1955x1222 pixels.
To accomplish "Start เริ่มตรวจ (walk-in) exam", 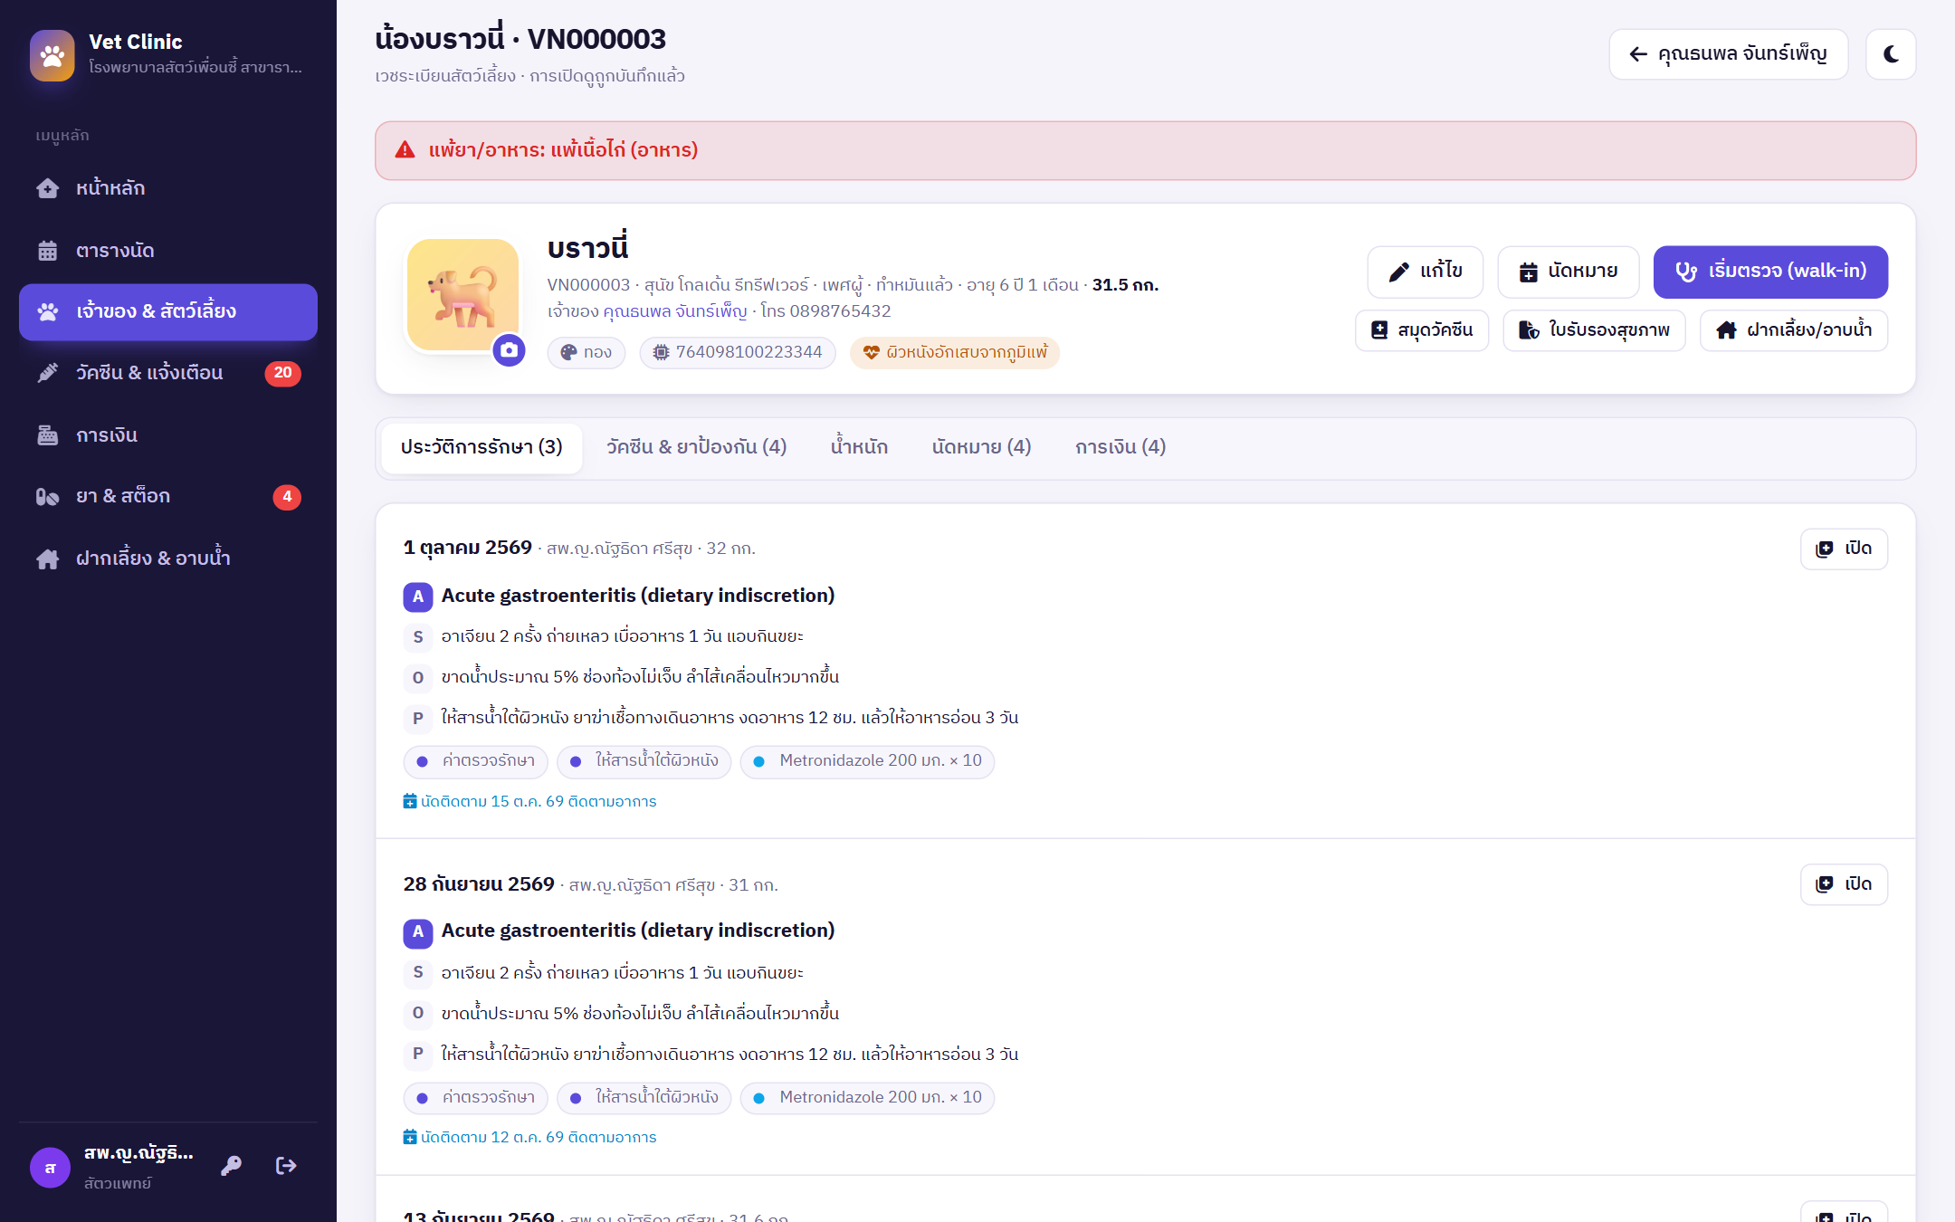I will click(1770, 272).
